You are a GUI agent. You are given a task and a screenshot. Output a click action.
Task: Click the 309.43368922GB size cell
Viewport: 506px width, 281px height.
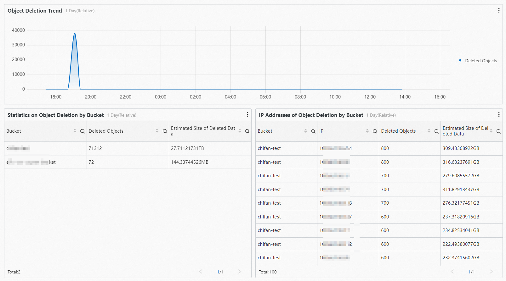coord(471,148)
